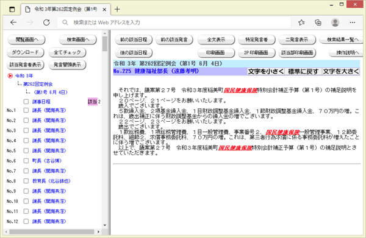Click the red arrow icon beside 令和 3年

click(x=10, y=75)
